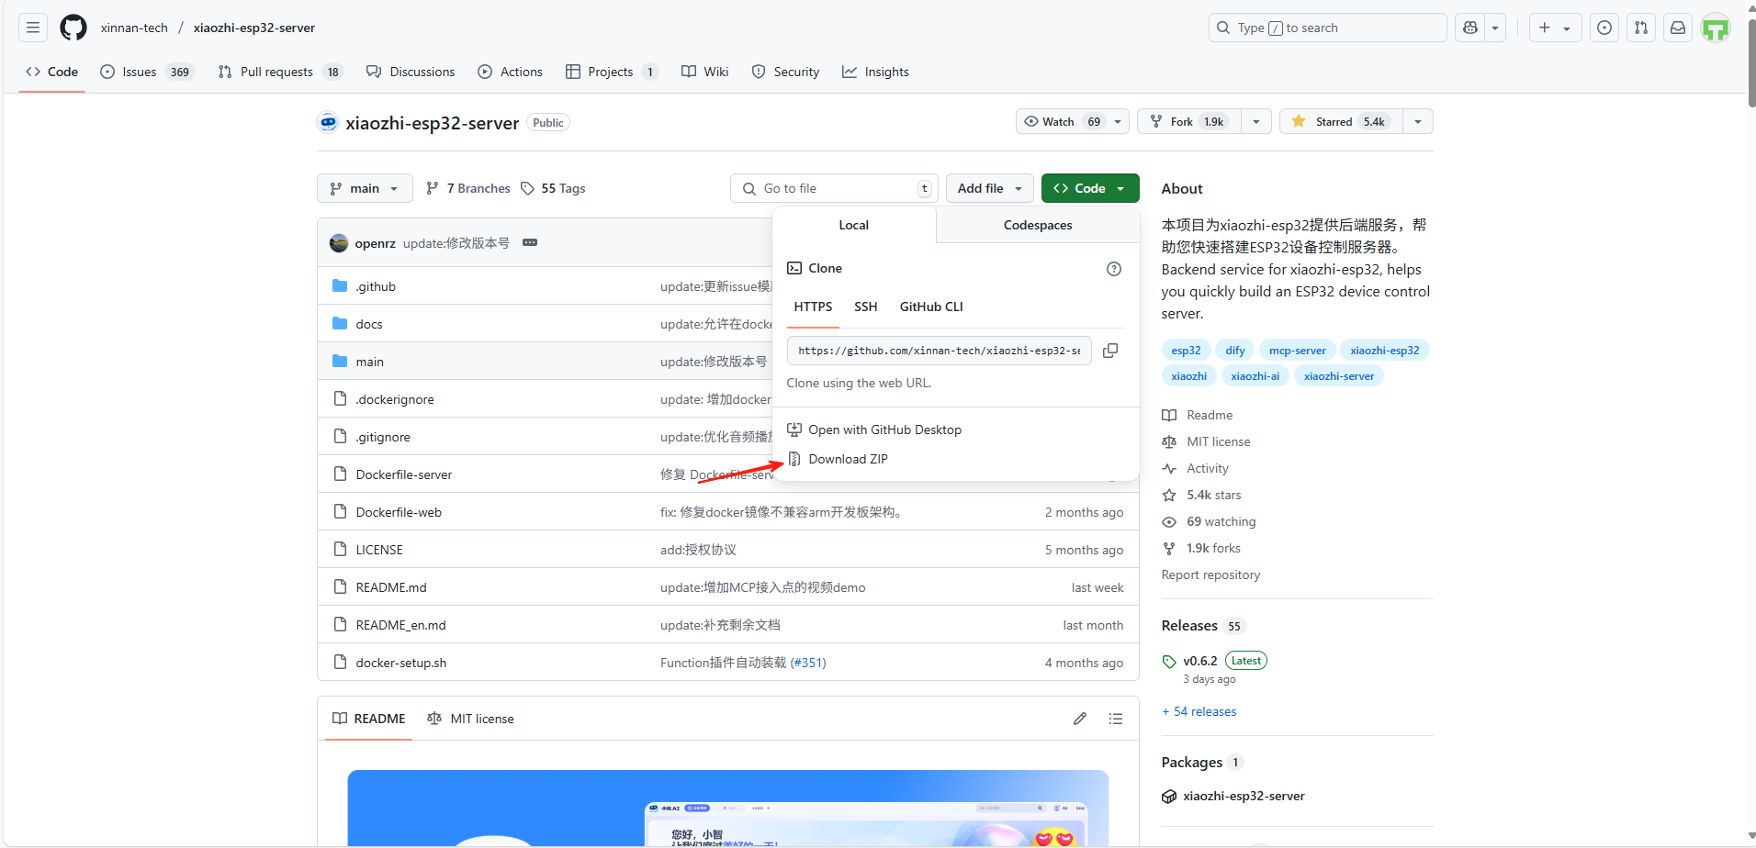Viewport: 1756px width, 848px height.
Task: Open the README_en.md file
Action: pyautogui.click(x=400, y=625)
